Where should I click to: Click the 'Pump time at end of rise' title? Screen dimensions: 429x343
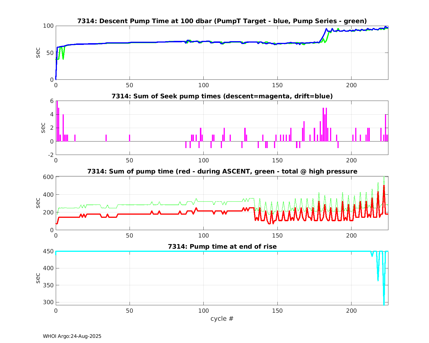point(222,246)
